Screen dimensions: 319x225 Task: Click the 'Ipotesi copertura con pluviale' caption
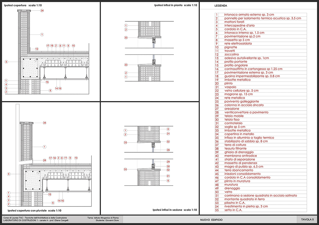(x=32, y=211)
